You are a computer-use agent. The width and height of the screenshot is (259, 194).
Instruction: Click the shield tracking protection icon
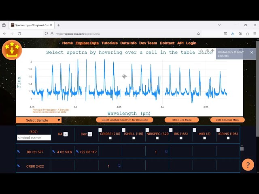pos(46,34)
